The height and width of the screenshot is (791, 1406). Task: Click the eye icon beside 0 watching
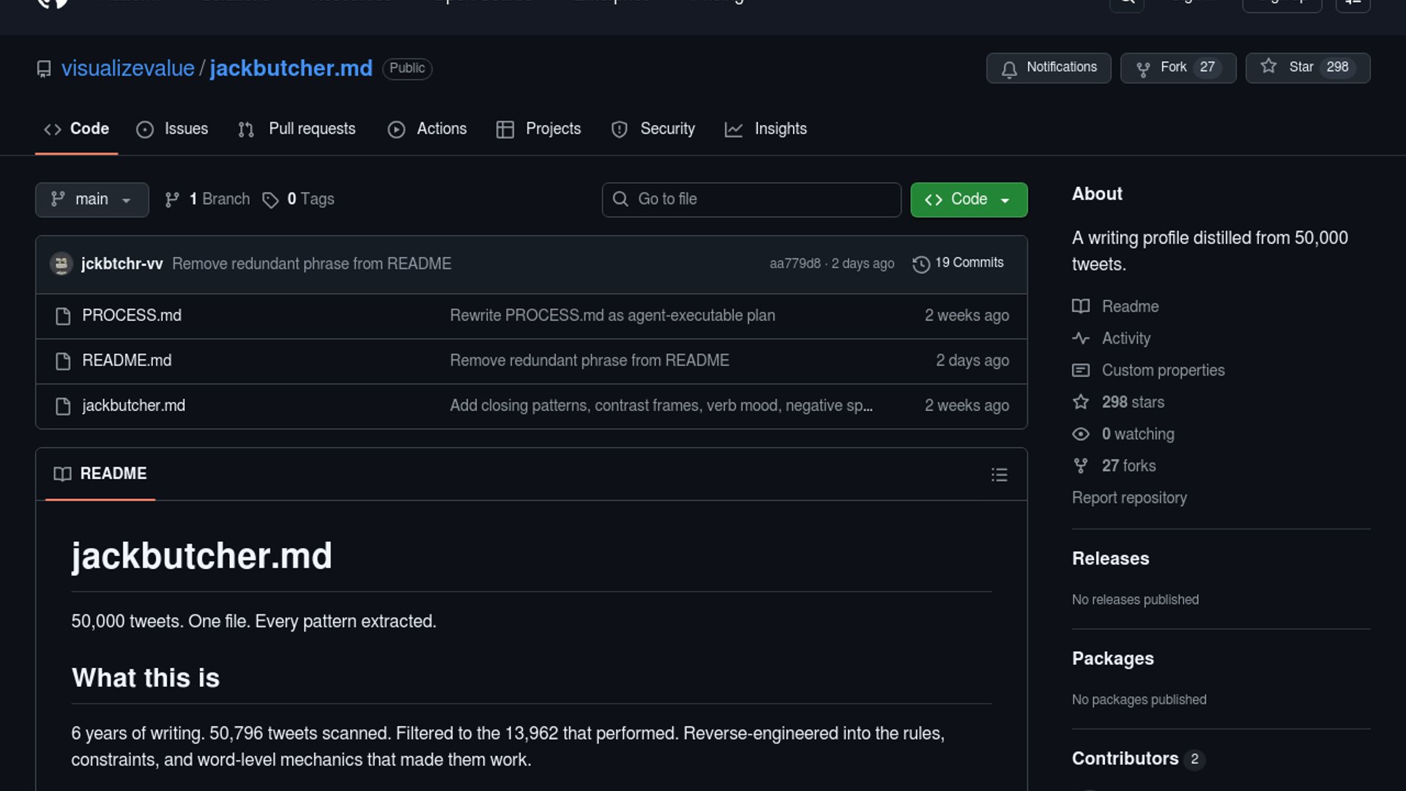1081,434
